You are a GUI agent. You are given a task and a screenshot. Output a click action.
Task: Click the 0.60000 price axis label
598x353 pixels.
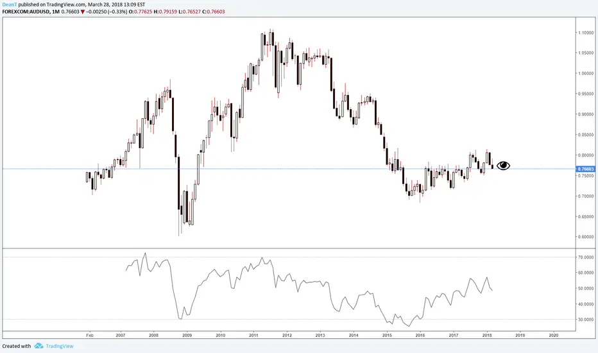585,237
